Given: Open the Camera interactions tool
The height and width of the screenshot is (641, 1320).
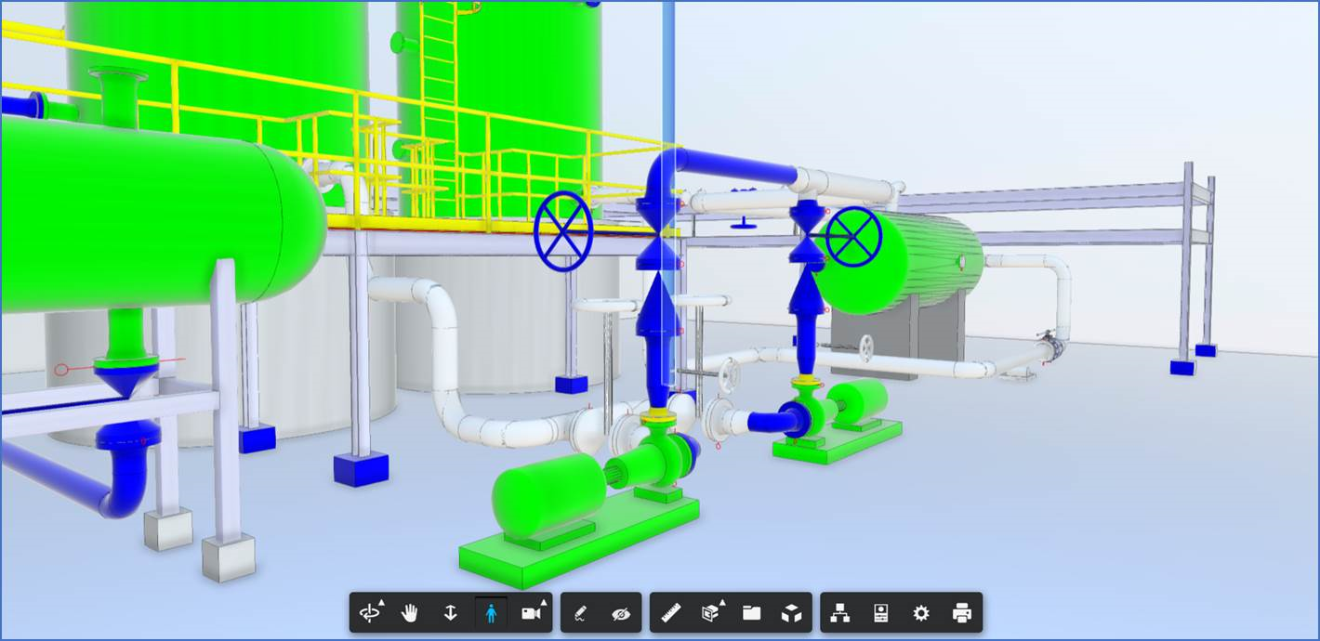Looking at the screenshot, I should [x=532, y=613].
